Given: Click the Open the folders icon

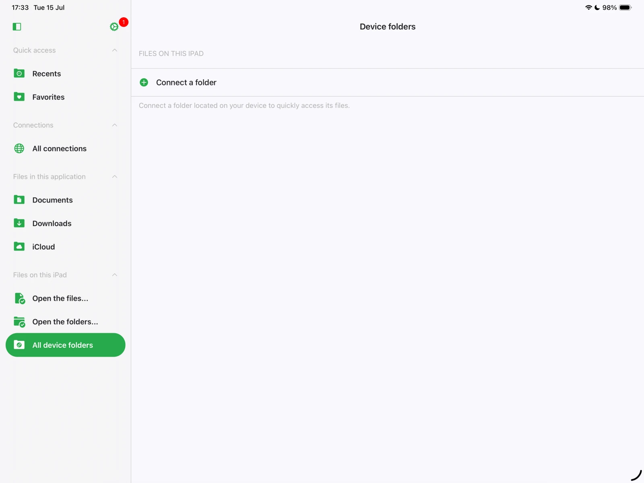Looking at the screenshot, I should [x=19, y=322].
